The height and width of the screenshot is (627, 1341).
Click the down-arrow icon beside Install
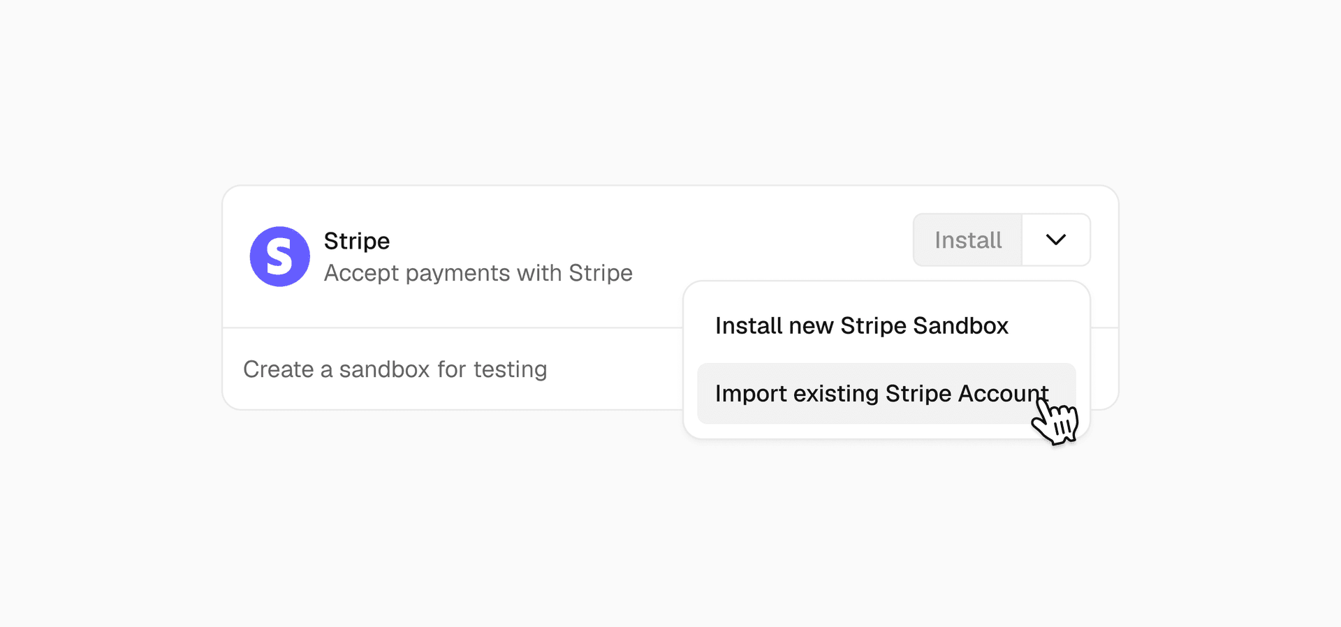pos(1055,239)
